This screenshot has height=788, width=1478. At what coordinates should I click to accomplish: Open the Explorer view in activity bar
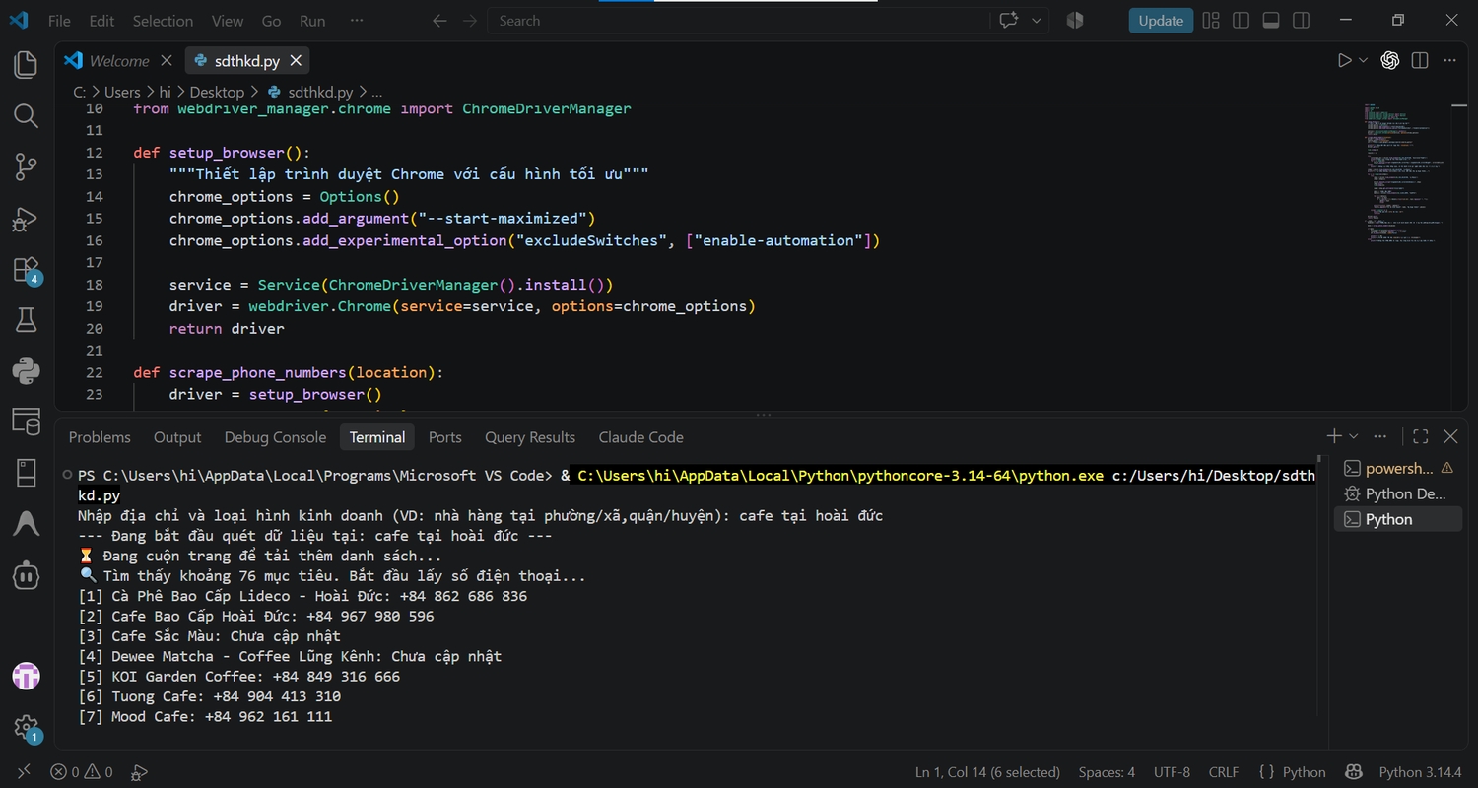pos(26,65)
